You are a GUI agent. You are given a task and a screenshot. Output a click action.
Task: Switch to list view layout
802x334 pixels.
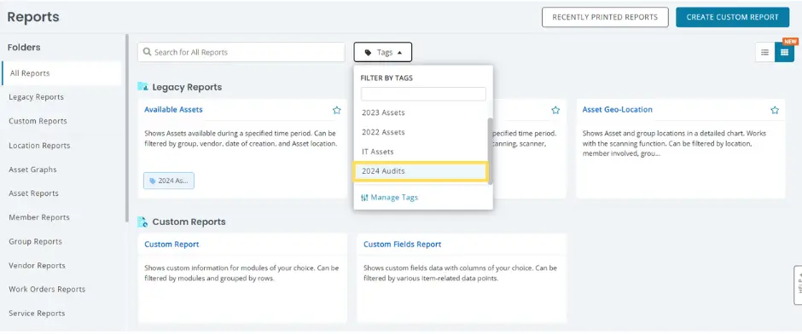tap(764, 52)
